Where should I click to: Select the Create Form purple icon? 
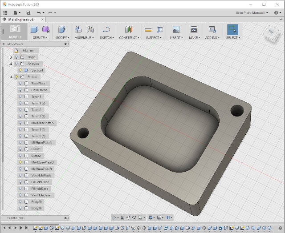coord(46,29)
